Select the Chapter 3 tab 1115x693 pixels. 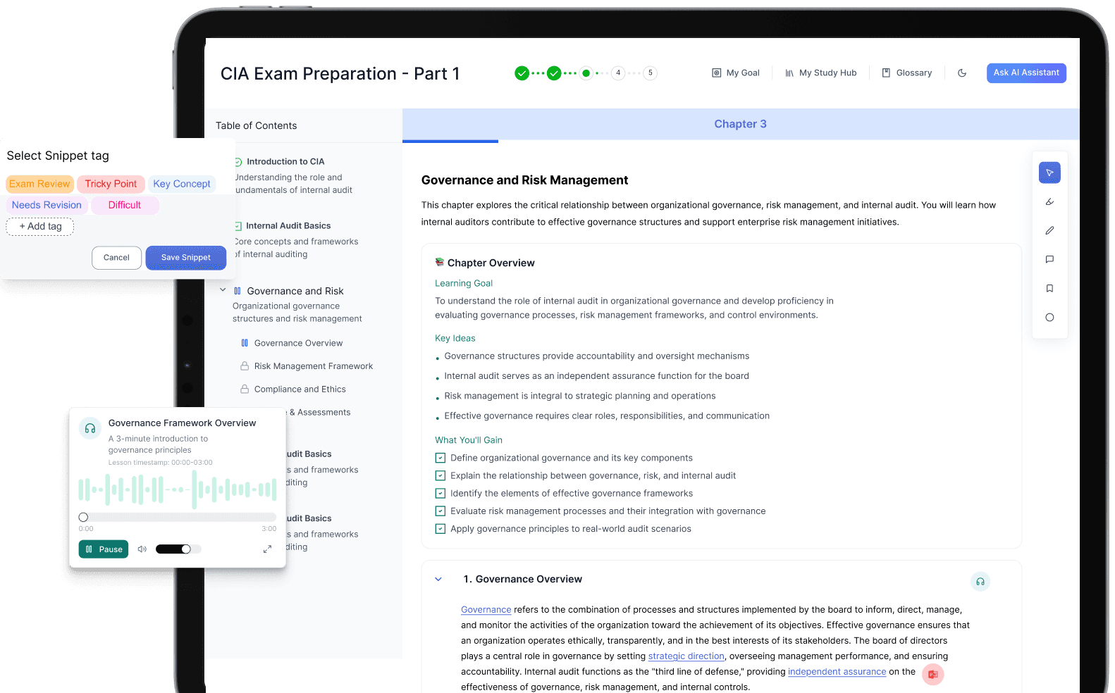tap(740, 125)
